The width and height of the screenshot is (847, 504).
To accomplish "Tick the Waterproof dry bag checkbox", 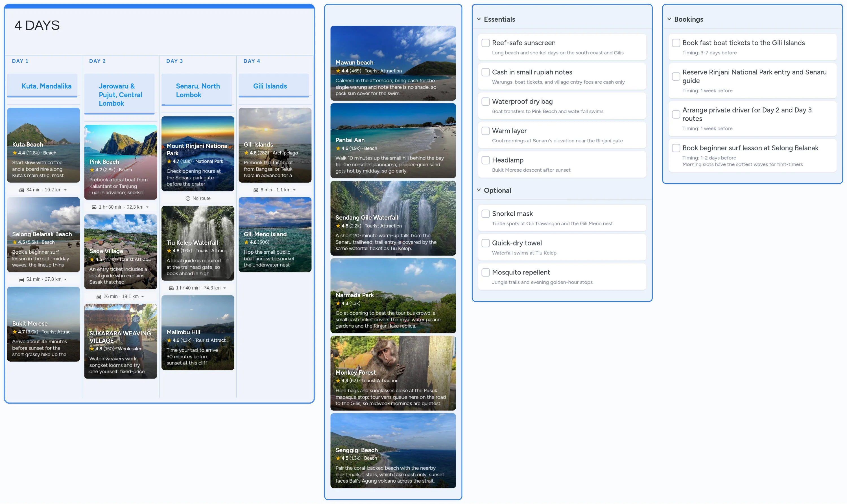I will coord(486,101).
